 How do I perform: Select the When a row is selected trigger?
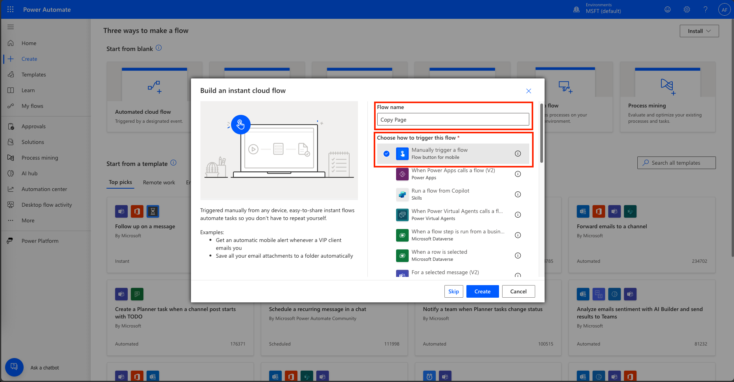point(439,255)
